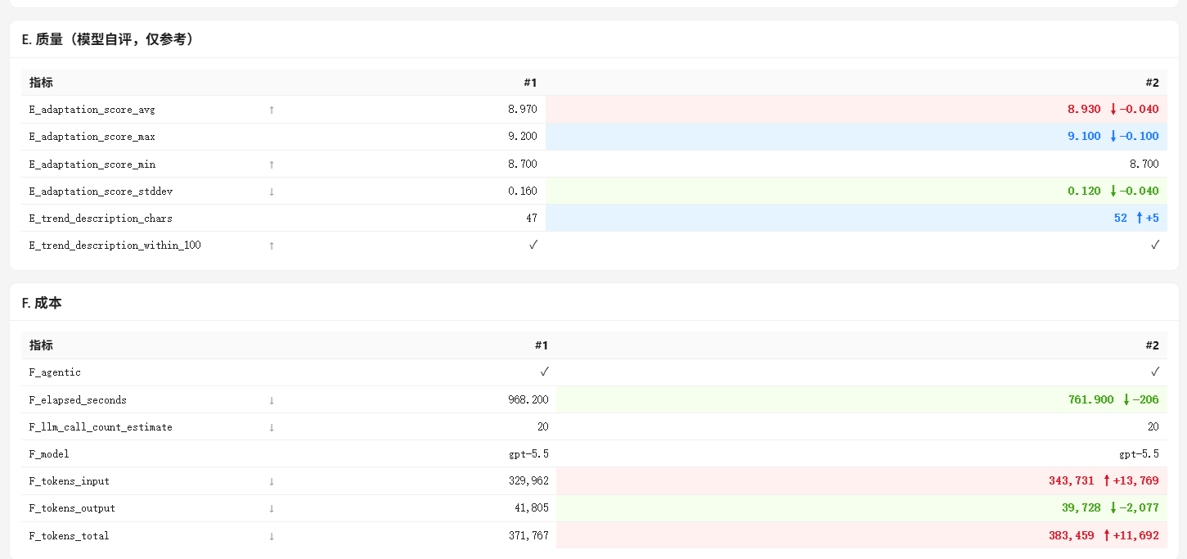Select the F_model metric name

point(49,454)
